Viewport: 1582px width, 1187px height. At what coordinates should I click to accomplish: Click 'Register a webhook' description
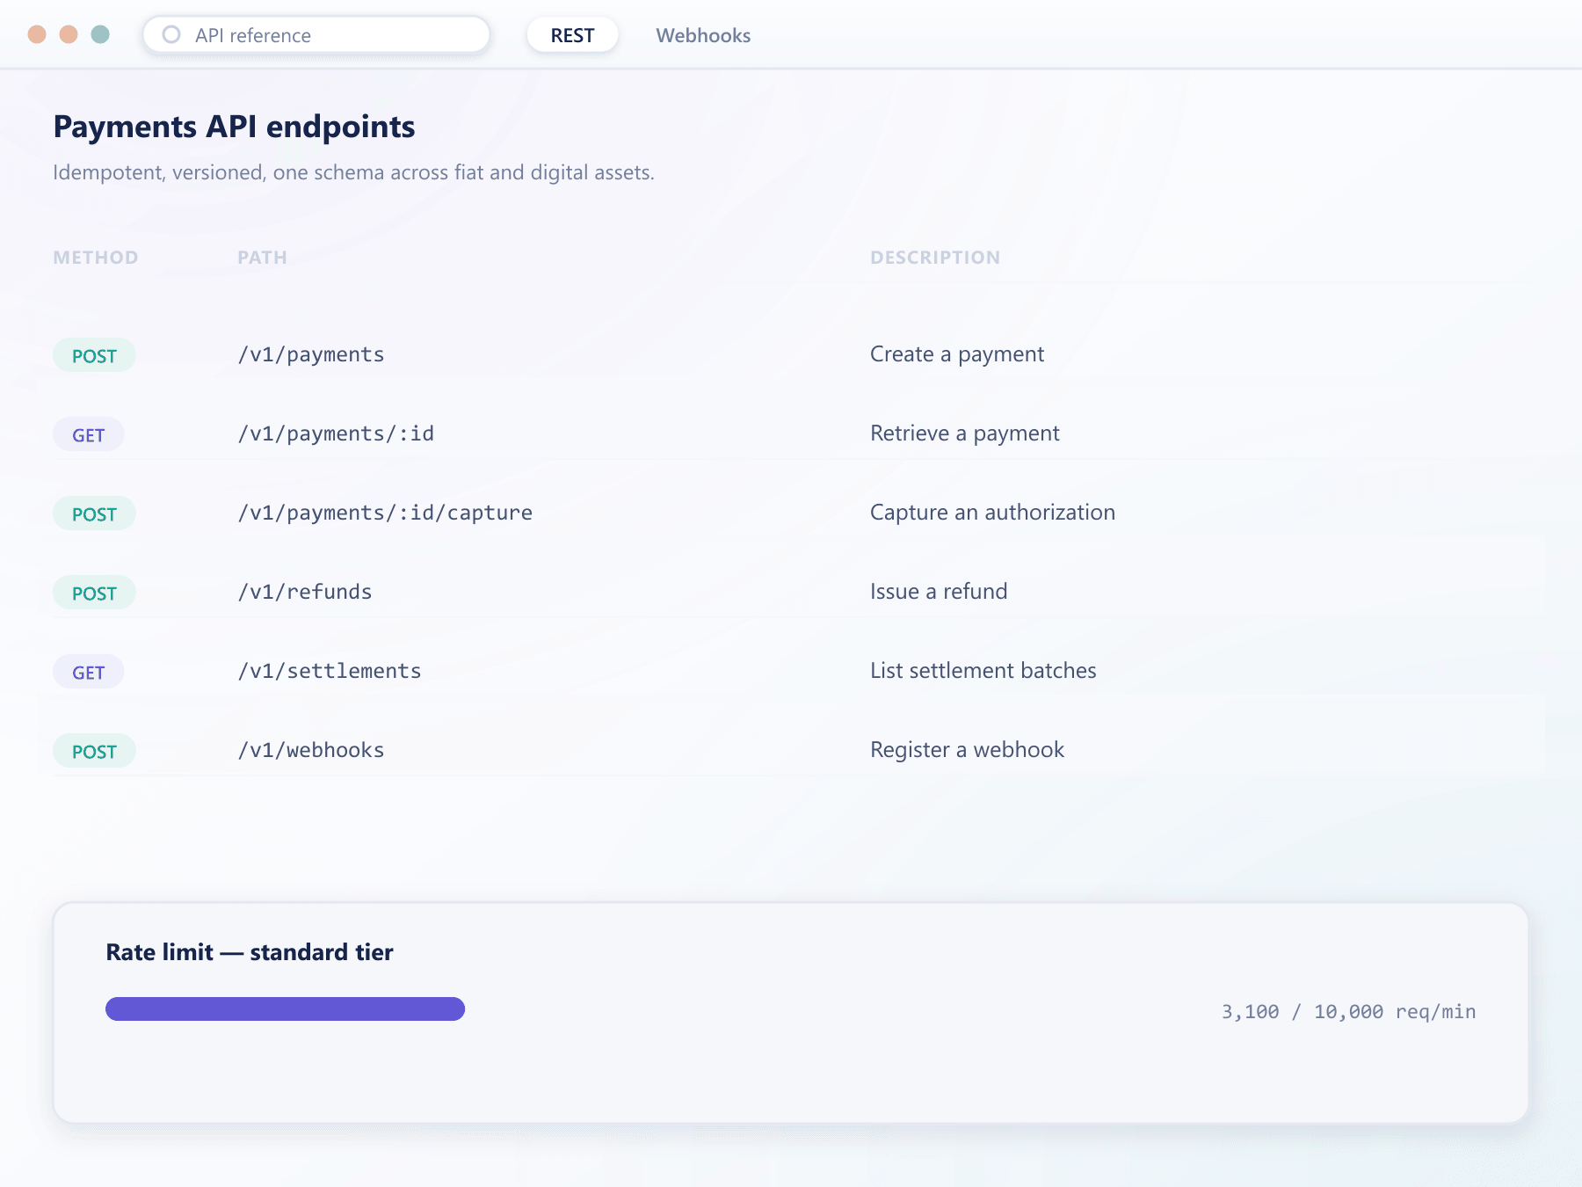(967, 750)
